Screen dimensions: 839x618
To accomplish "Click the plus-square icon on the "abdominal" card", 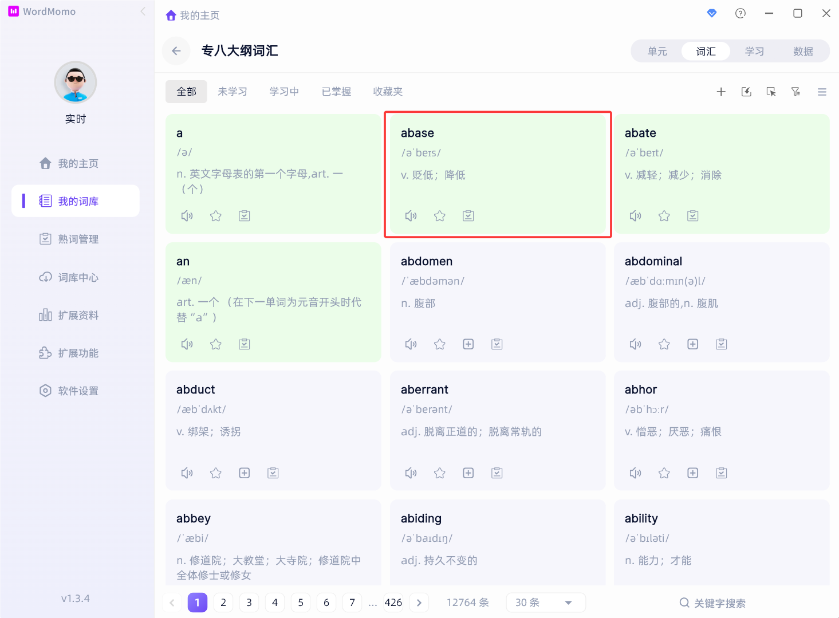I will pos(693,344).
